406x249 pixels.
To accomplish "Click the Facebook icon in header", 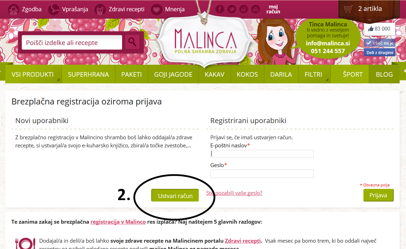I will 220,9.
